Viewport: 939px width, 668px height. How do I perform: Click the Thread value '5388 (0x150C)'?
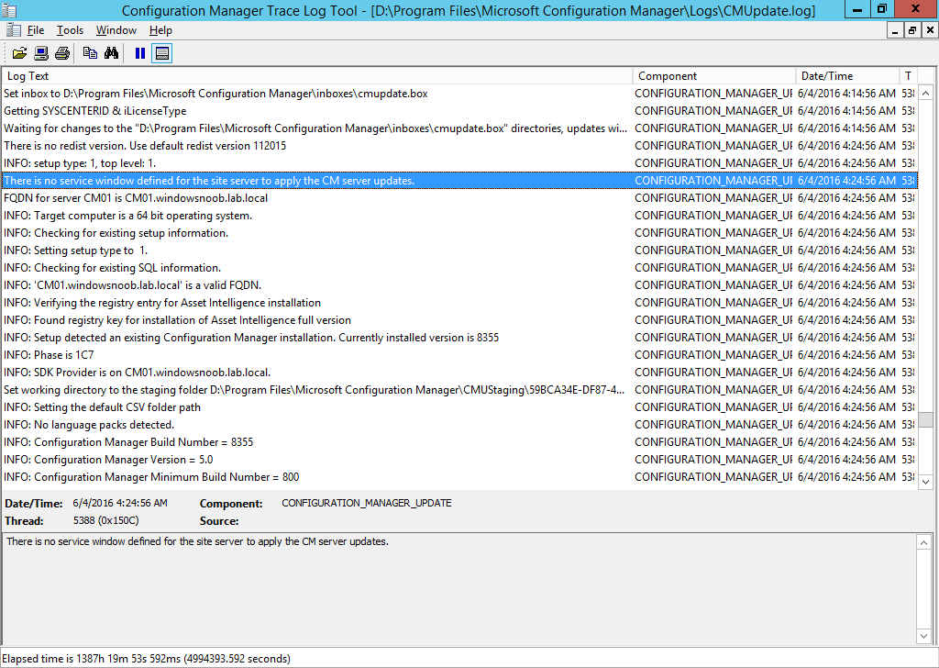coord(106,520)
